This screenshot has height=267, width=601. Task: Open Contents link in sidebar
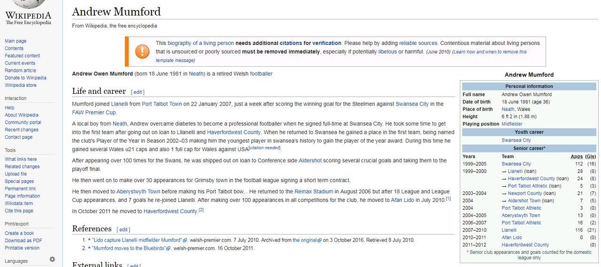click(14, 48)
